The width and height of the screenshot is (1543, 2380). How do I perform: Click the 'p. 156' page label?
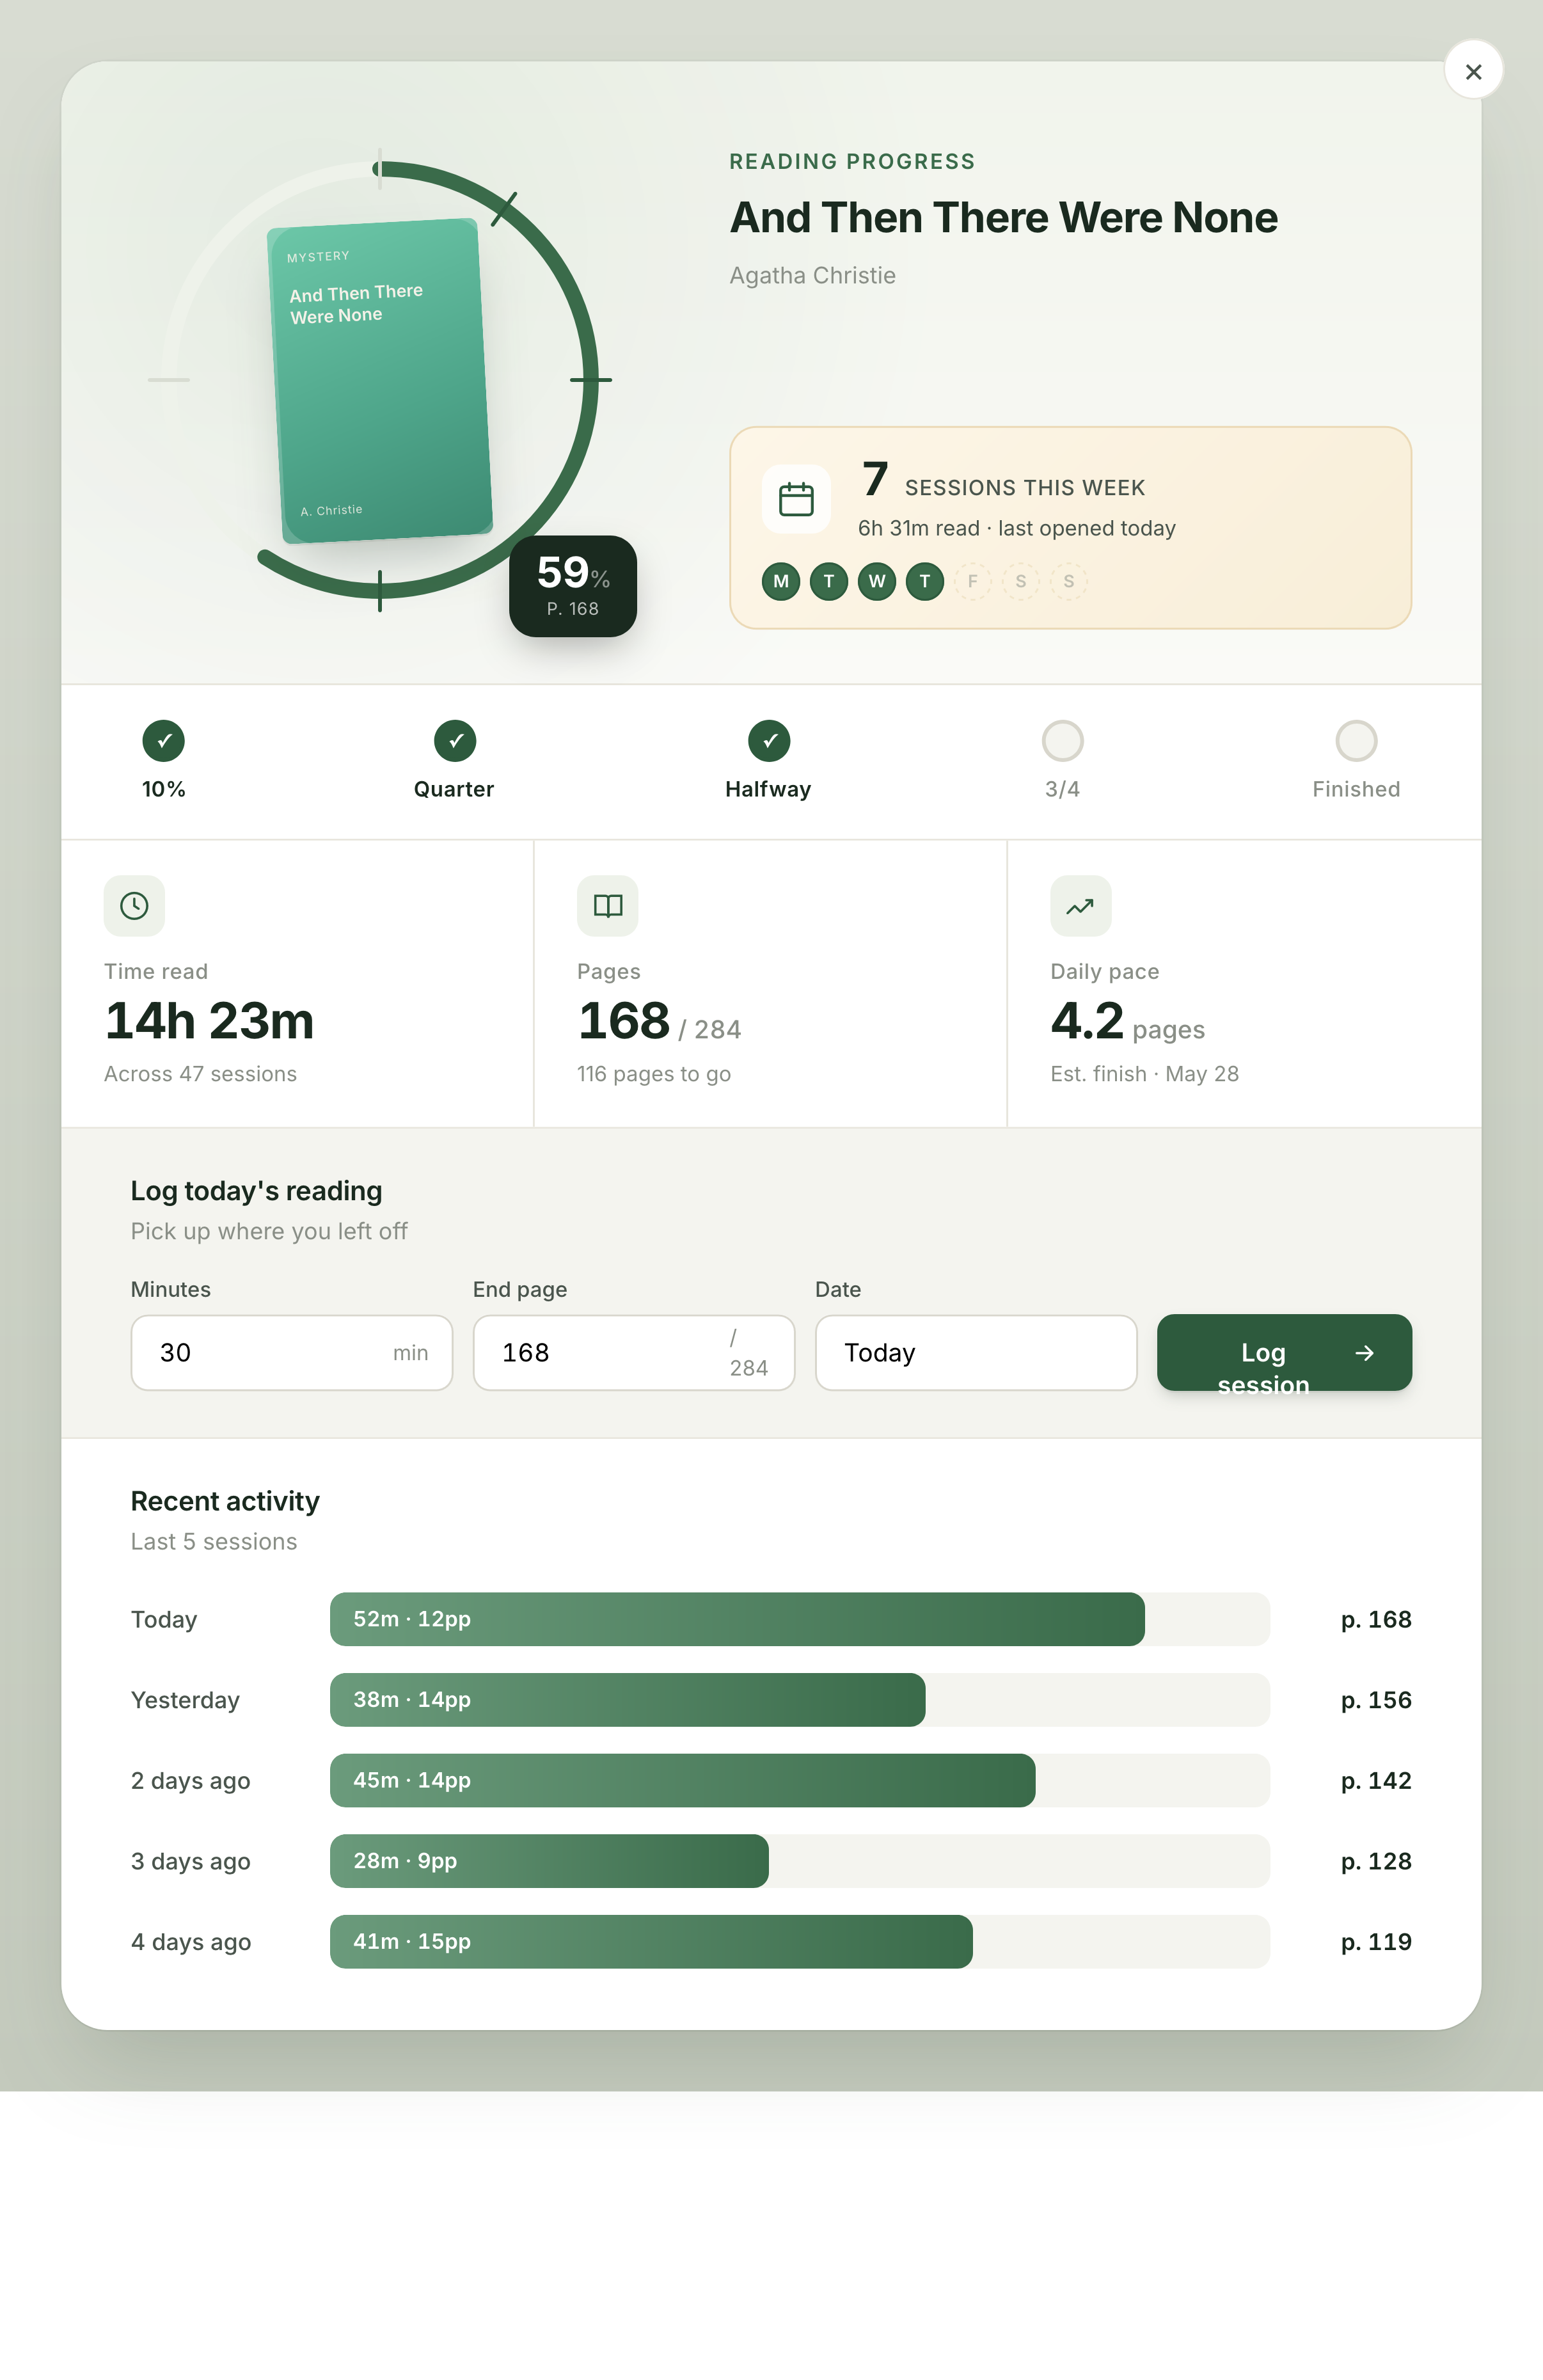[1376, 1700]
